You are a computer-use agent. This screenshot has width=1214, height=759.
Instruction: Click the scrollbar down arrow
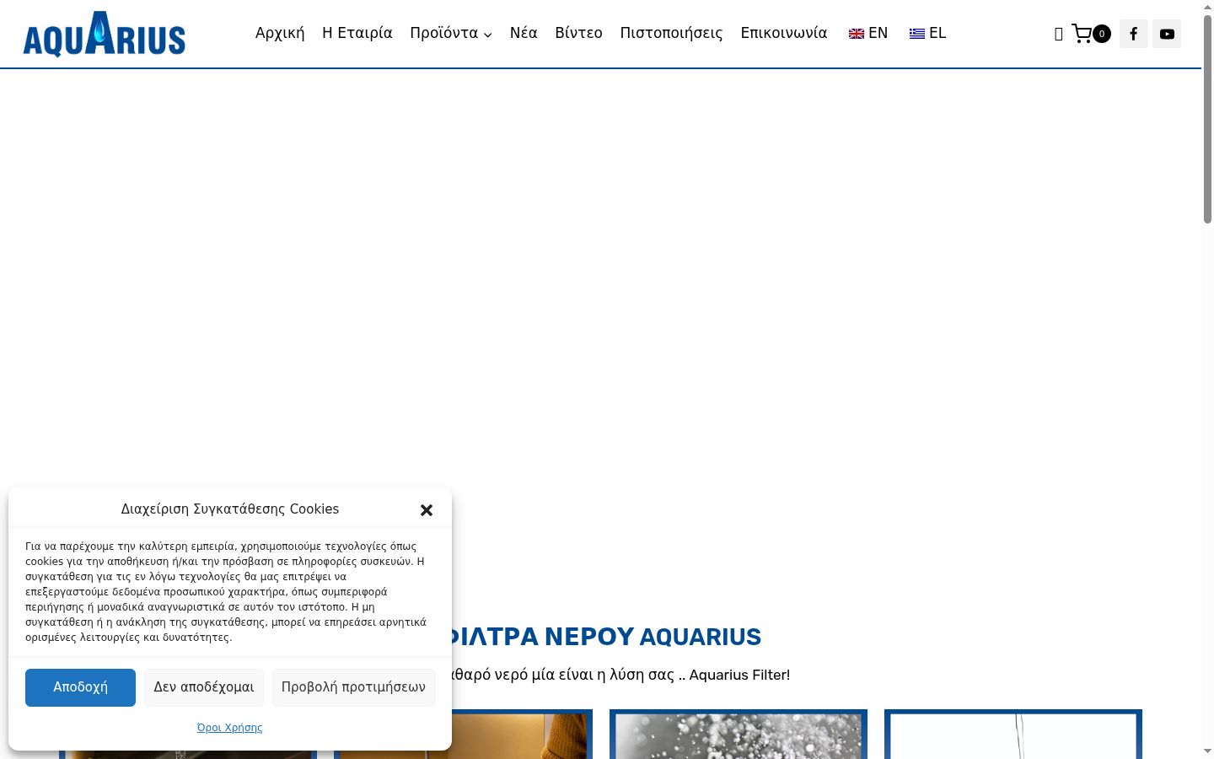click(x=1207, y=751)
